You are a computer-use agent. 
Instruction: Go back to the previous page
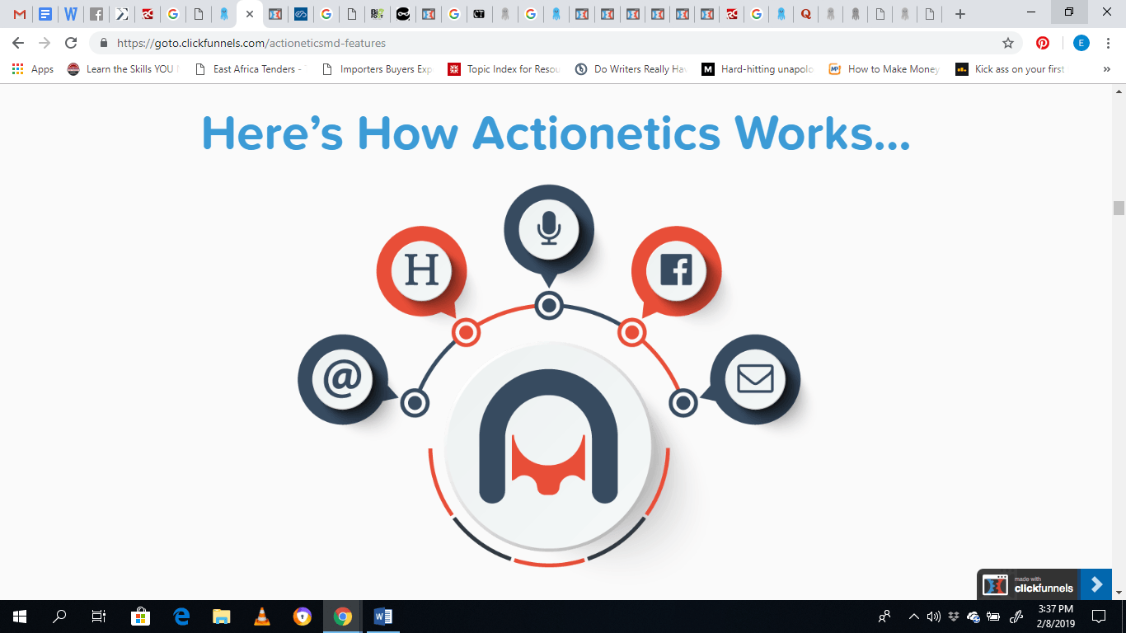coord(18,43)
